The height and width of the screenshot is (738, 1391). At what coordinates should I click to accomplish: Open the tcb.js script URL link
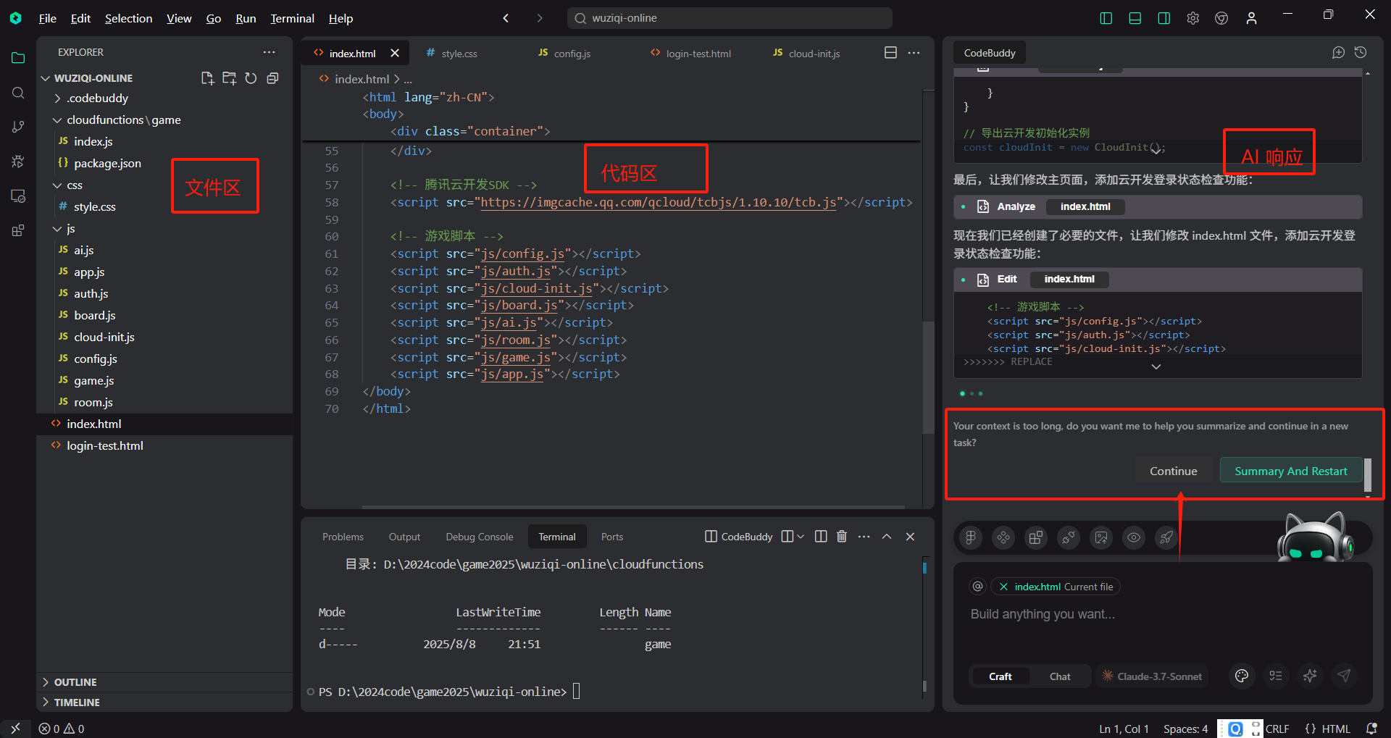[659, 203]
